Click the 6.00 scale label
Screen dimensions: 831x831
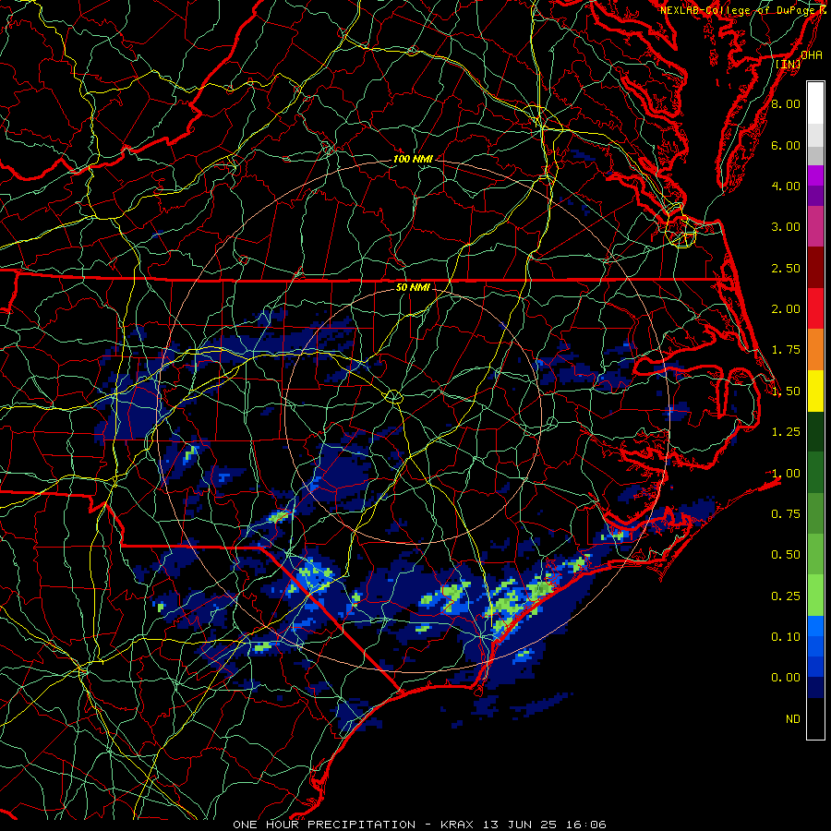pos(786,145)
